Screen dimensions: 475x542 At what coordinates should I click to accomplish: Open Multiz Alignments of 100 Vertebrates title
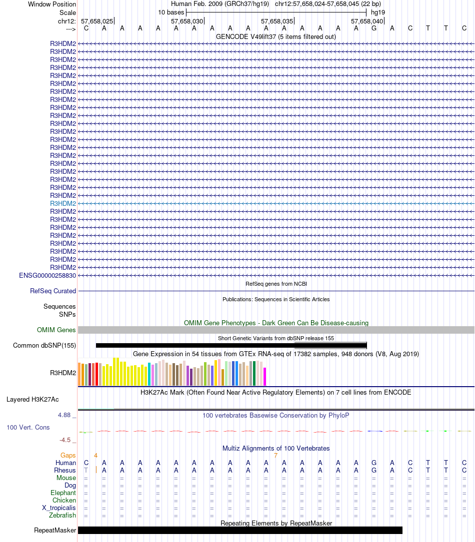(x=276, y=448)
